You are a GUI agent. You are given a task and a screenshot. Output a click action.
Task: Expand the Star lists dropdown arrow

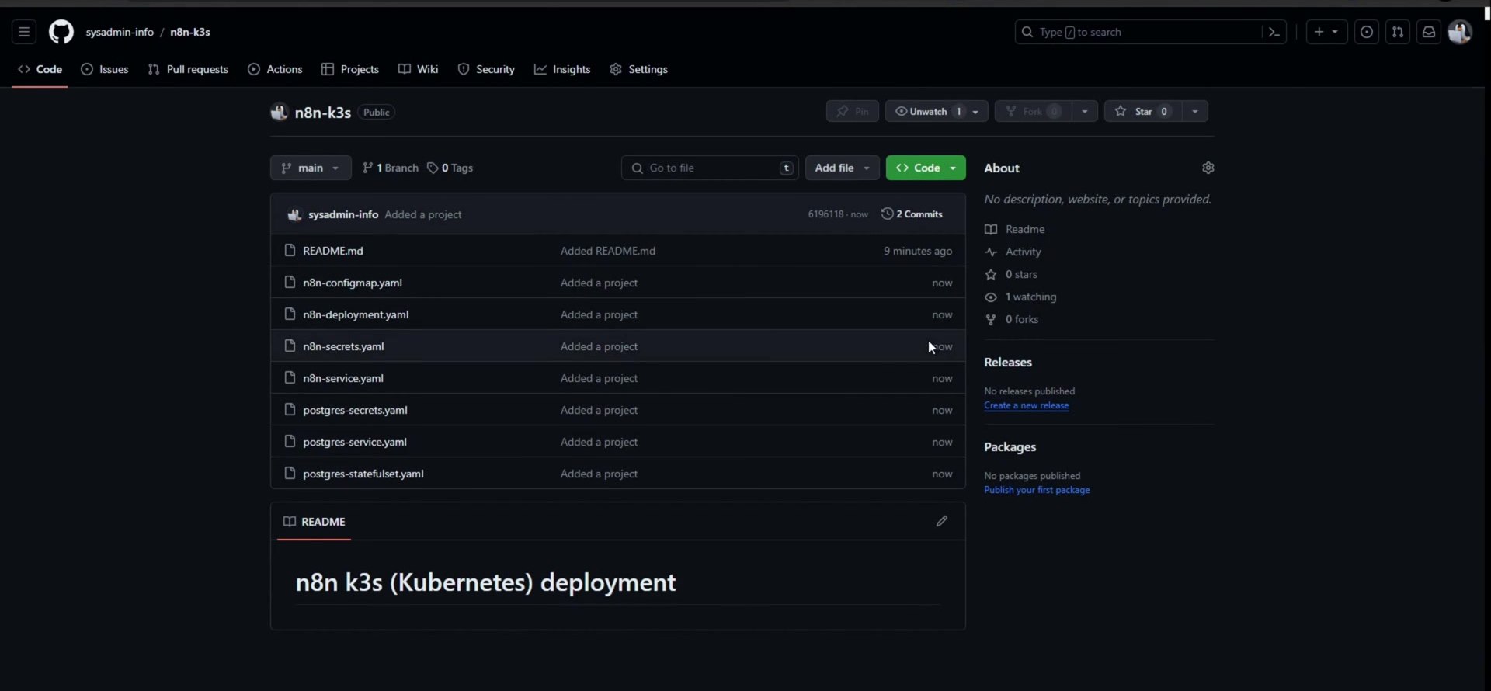pyautogui.click(x=1195, y=111)
